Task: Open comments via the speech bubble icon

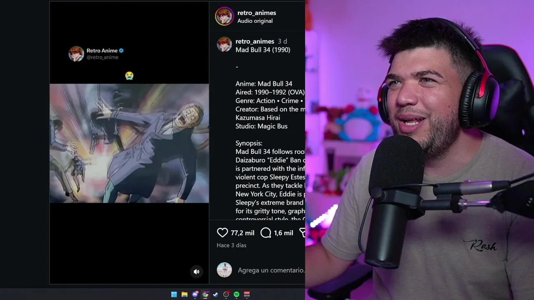Action: click(266, 233)
